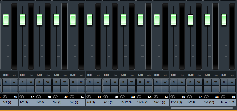Click the volume fader of channel 52
This screenshot has width=237, height=111.
click(107, 20)
